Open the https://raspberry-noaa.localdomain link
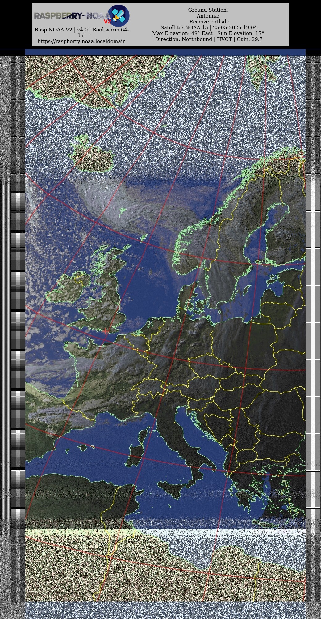This screenshot has height=619, width=321. pos(82,41)
